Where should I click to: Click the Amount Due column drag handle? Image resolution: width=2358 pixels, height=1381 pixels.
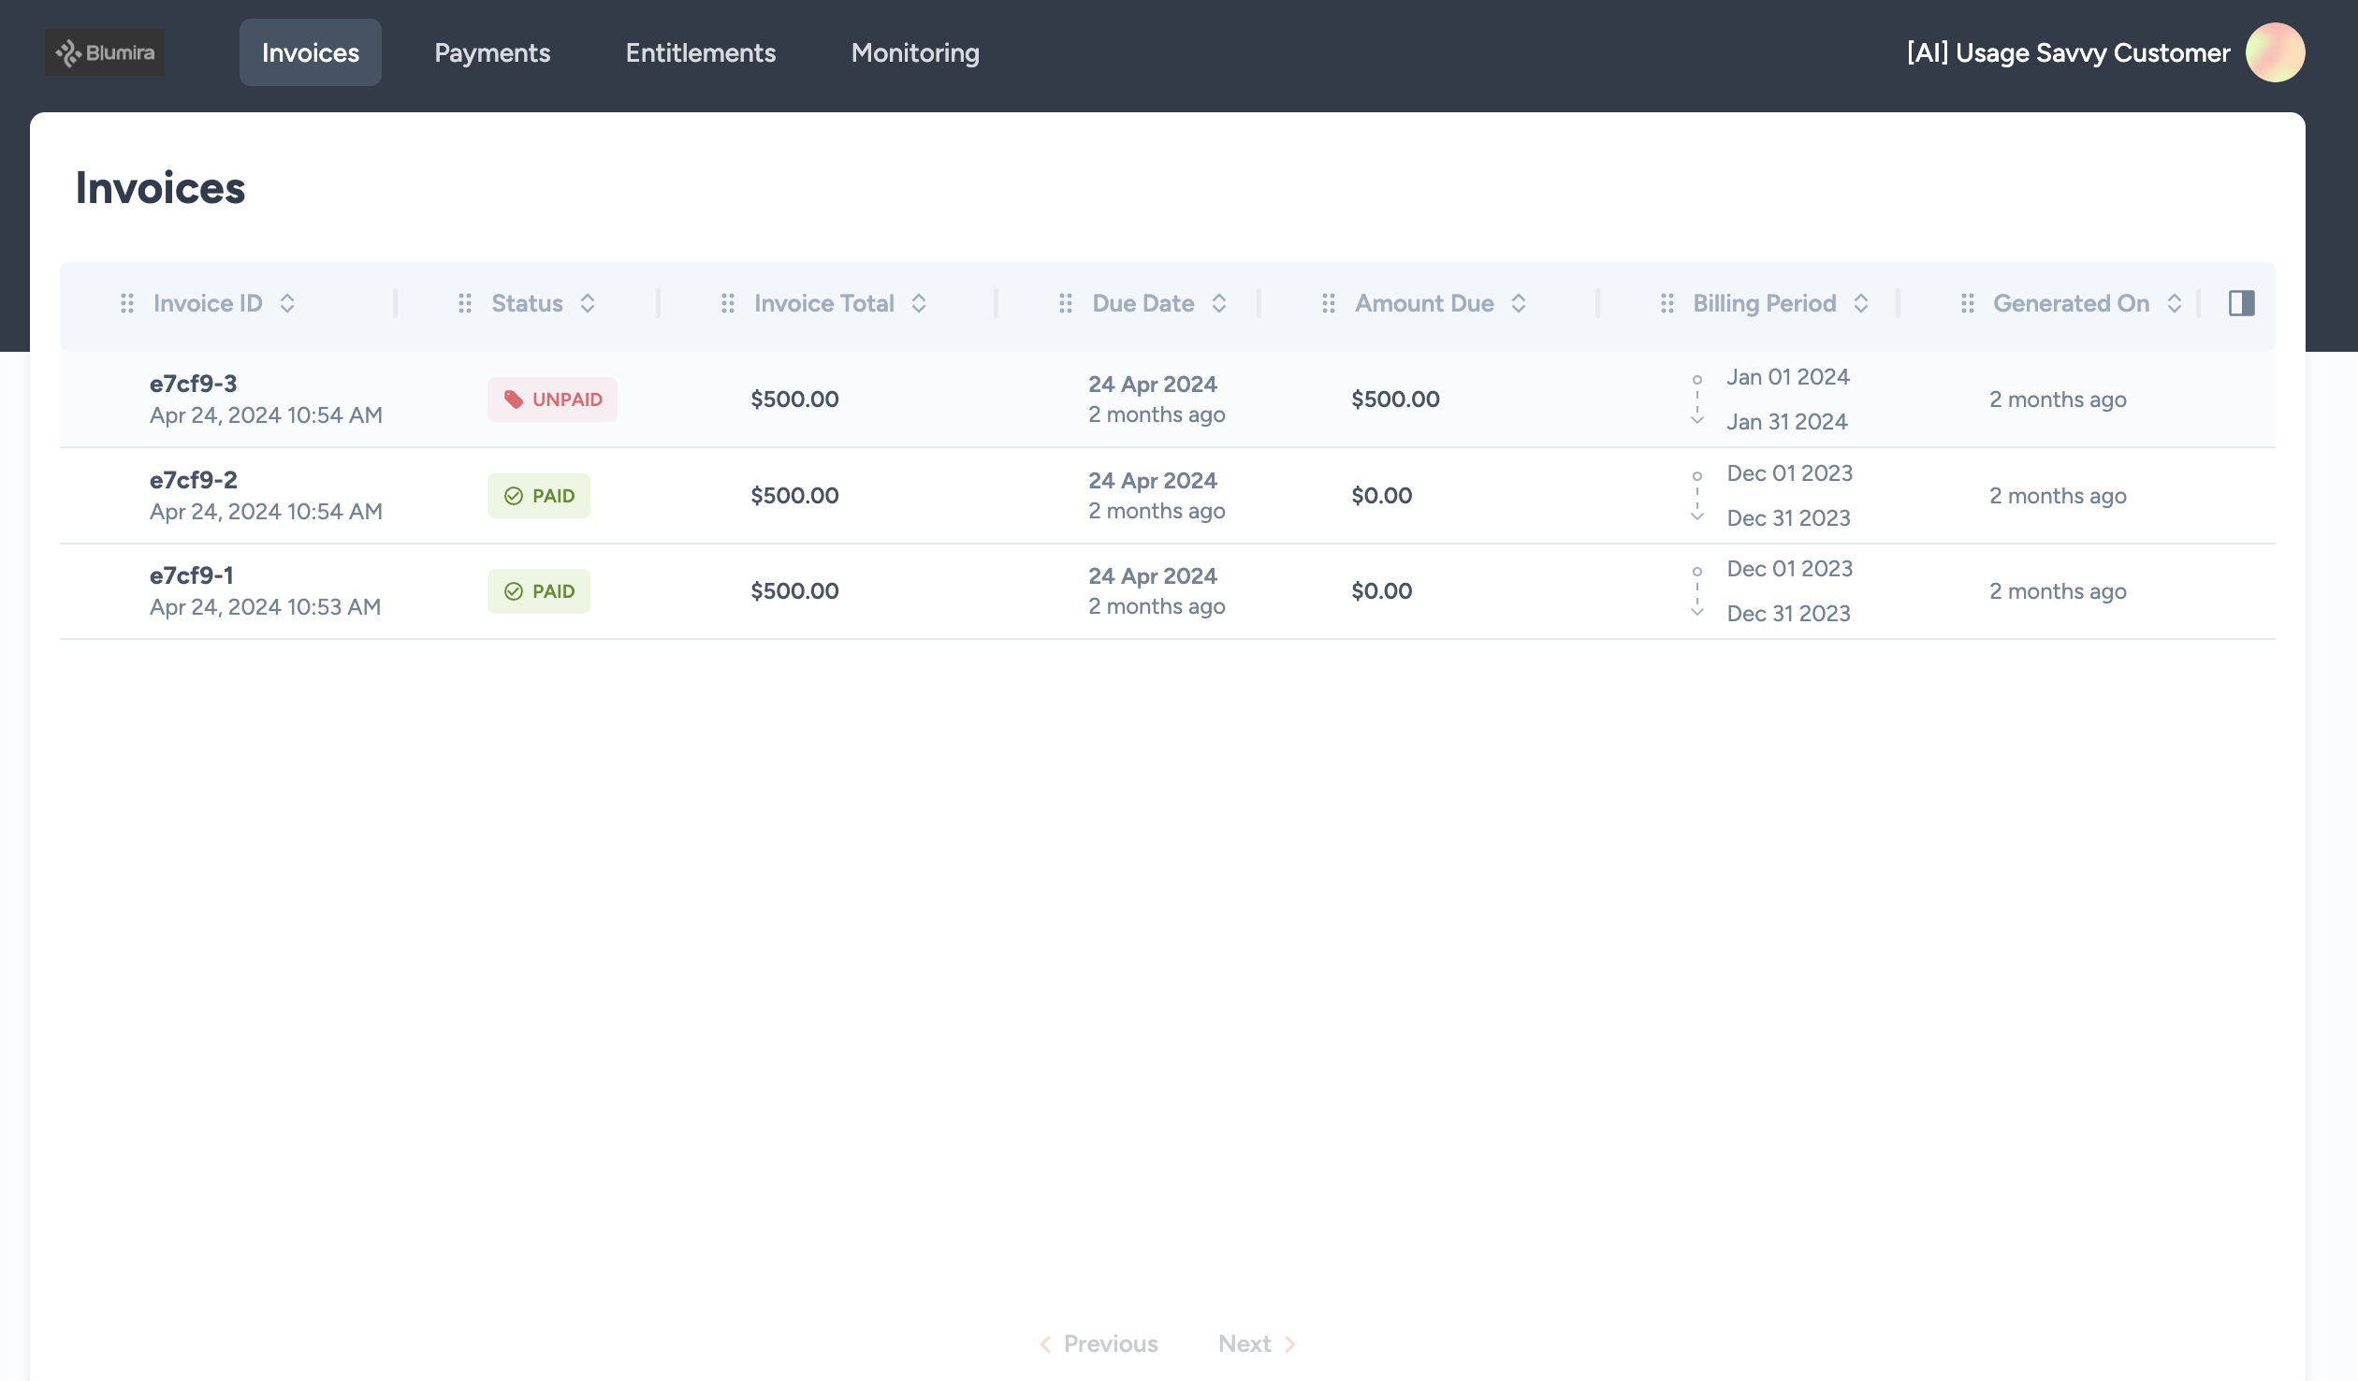(1330, 303)
